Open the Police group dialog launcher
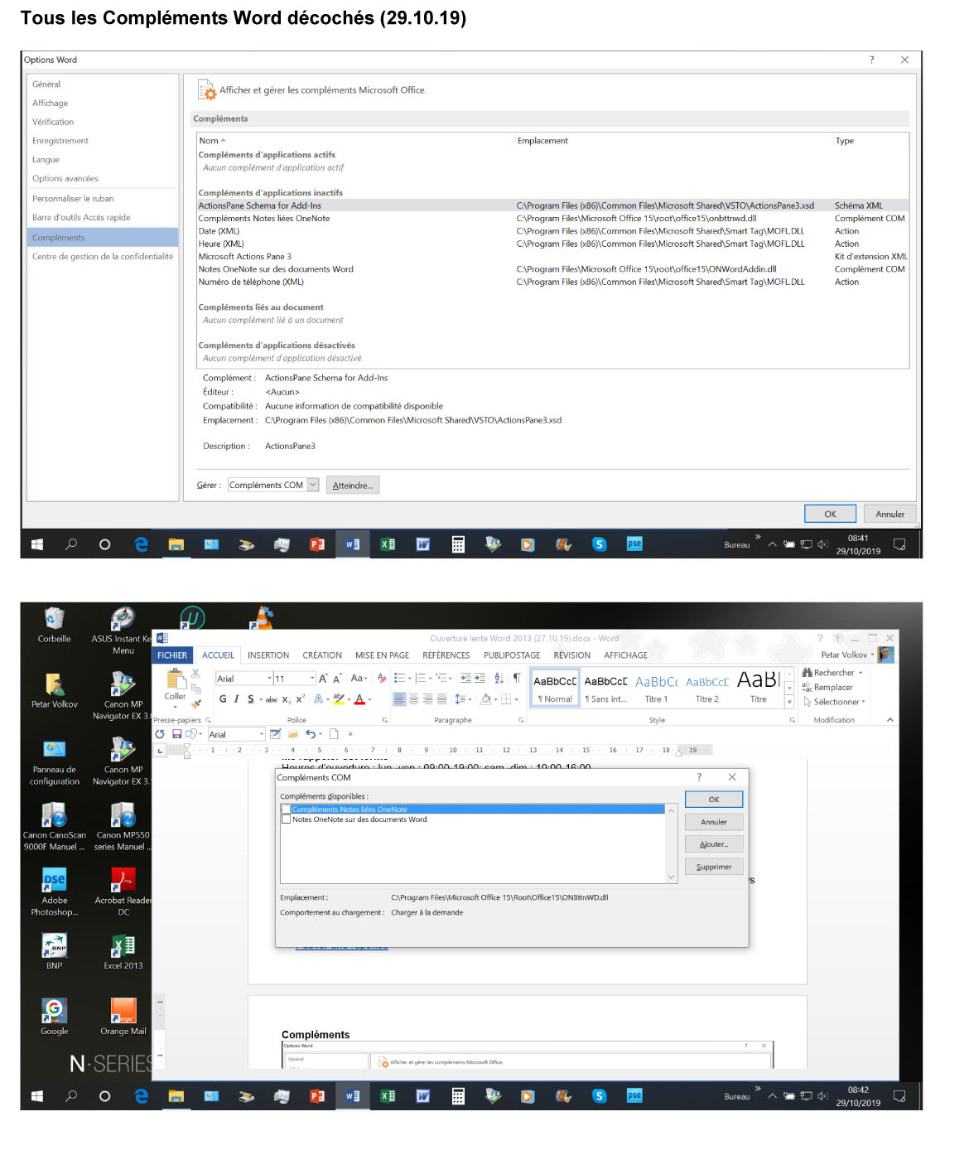Image resolution: width=969 pixels, height=1160 pixels. click(x=384, y=720)
